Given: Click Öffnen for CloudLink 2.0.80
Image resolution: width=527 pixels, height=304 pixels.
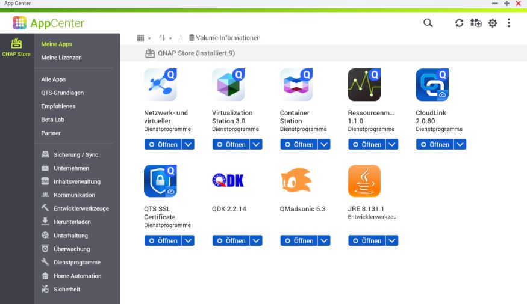Looking at the screenshot, I should (x=435, y=144).
